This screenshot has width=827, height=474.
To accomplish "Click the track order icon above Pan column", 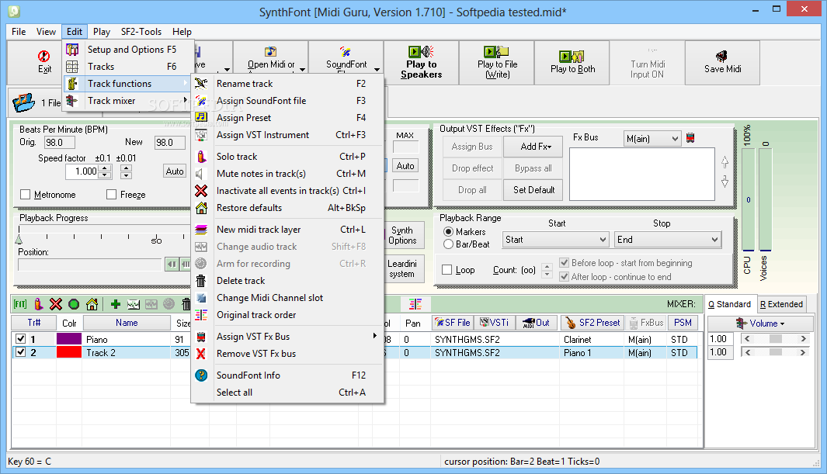I will pyautogui.click(x=415, y=304).
